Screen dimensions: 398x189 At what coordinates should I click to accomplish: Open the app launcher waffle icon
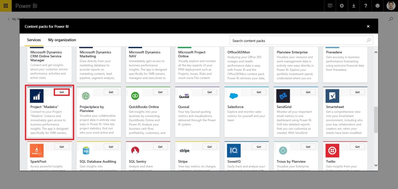[6, 6]
